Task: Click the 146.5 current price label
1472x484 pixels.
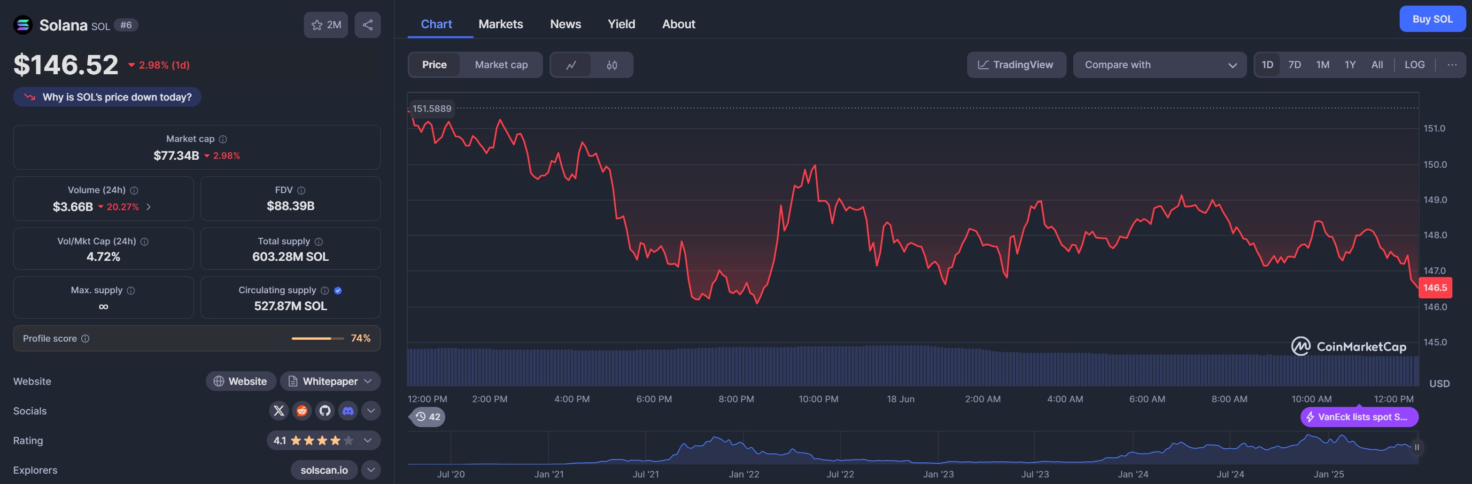Action: [x=1435, y=288]
